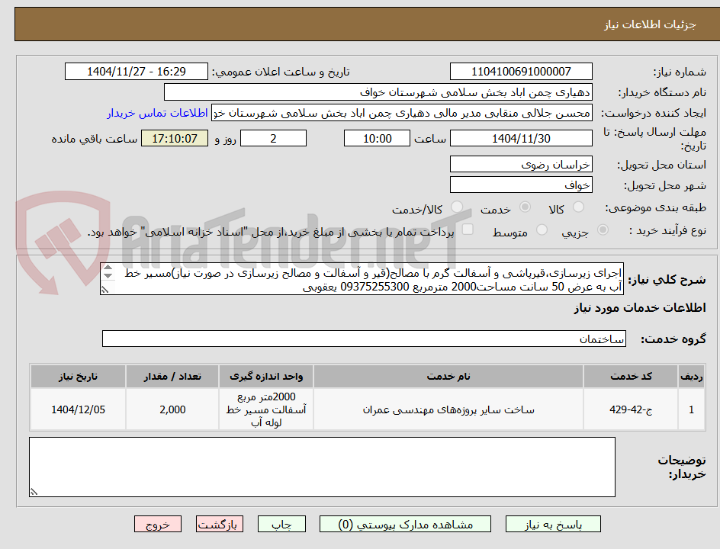Click the خروج exit button
720x549 pixels.
(x=157, y=524)
